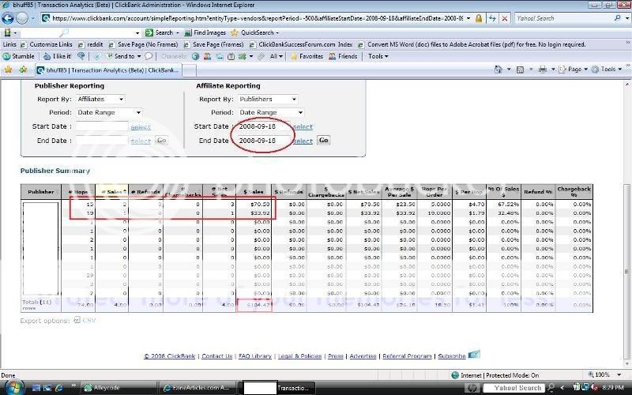Screen dimensions: 632x395
Task: Open the StumbleUpon toolbar Tools dropdown
Action: pos(378,56)
